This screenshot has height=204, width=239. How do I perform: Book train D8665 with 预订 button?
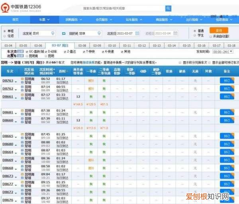coord(227,136)
